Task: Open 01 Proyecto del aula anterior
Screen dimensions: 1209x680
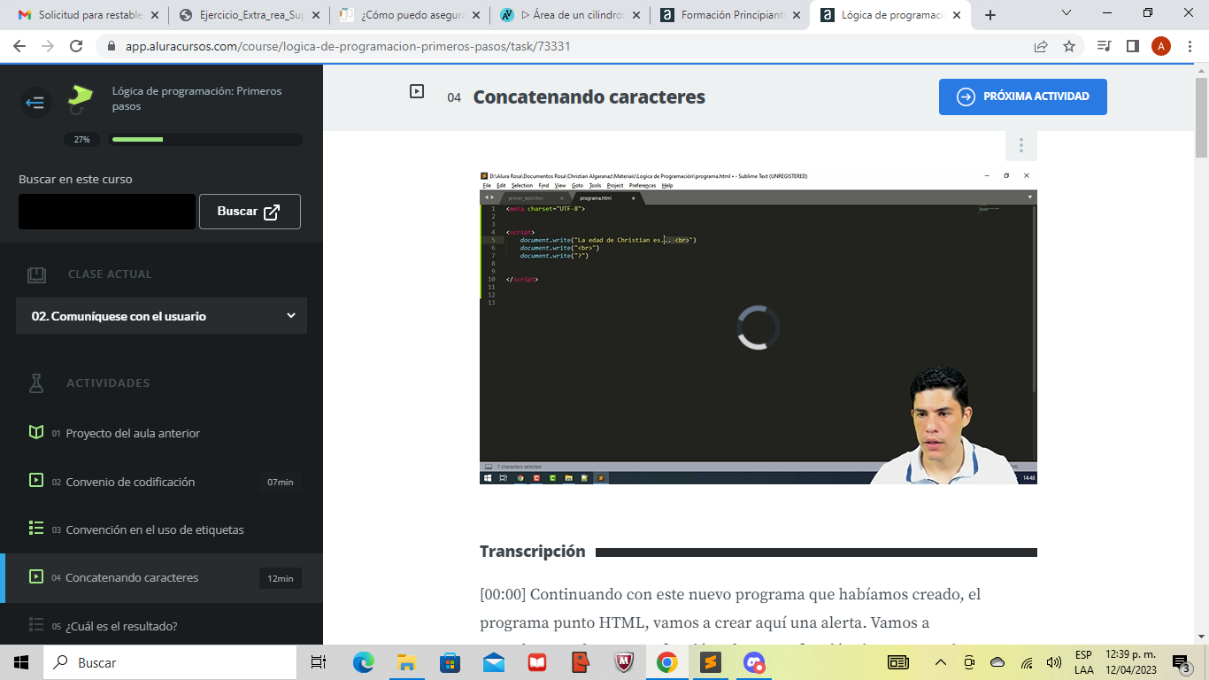Action: click(133, 433)
